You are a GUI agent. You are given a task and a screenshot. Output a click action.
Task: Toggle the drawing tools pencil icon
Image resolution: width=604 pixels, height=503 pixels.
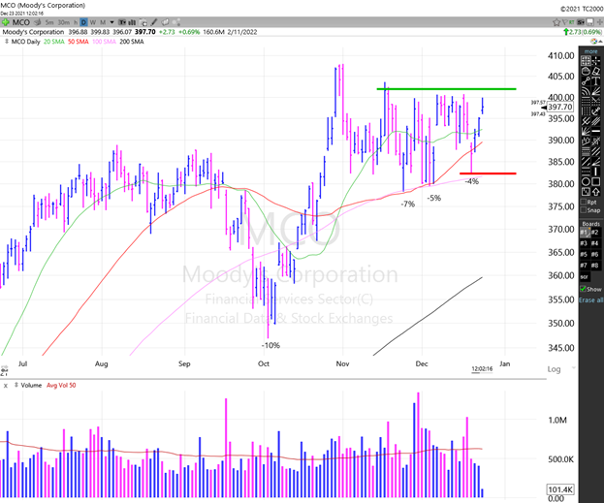tap(154, 22)
